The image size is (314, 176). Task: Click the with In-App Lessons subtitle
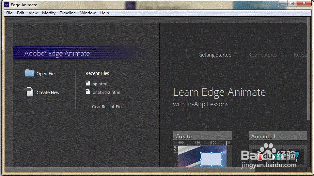(x=201, y=104)
